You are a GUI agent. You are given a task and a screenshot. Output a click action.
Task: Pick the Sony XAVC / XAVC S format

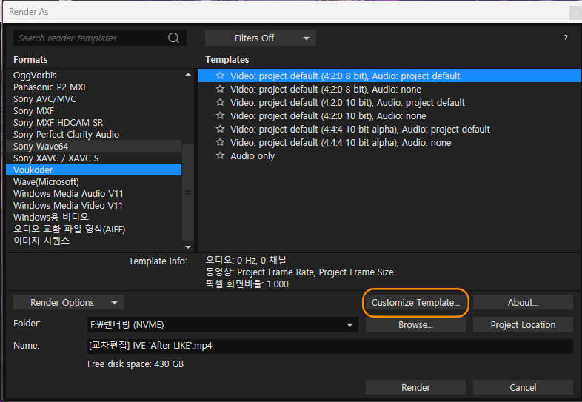point(93,158)
